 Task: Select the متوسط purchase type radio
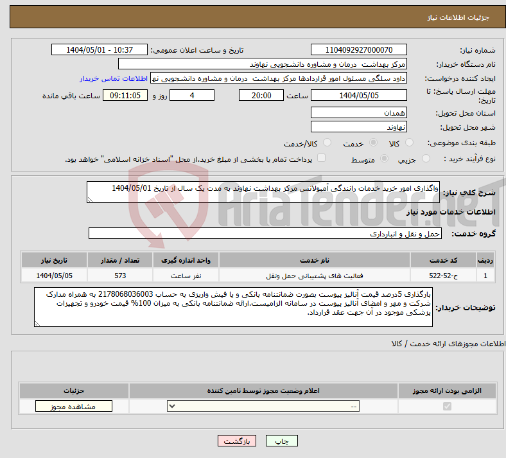click(384, 159)
